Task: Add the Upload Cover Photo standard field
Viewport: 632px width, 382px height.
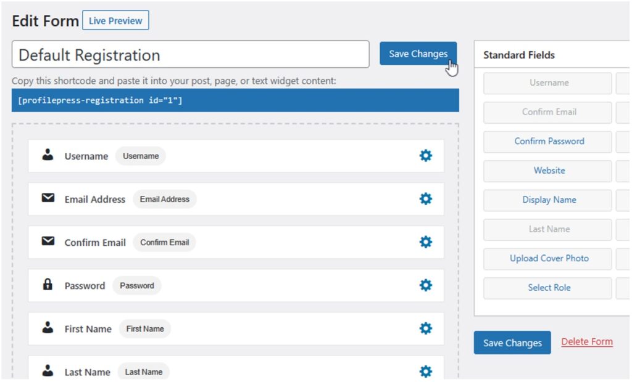Action: 547,259
